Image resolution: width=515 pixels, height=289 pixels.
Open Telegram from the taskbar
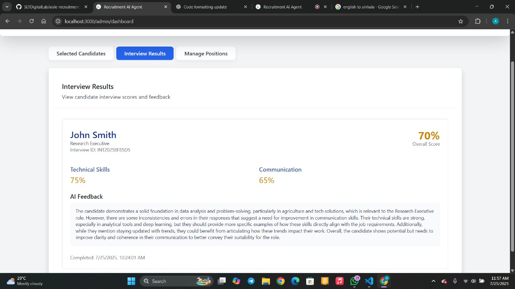pyautogui.click(x=251, y=281)
